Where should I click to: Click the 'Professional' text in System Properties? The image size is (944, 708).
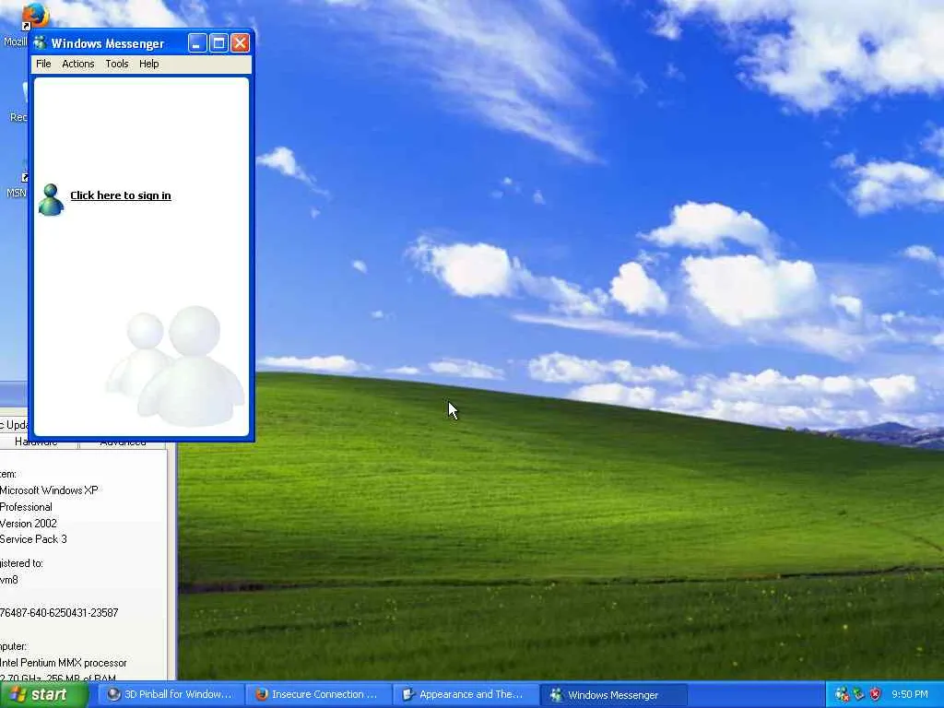pos(26,507)
